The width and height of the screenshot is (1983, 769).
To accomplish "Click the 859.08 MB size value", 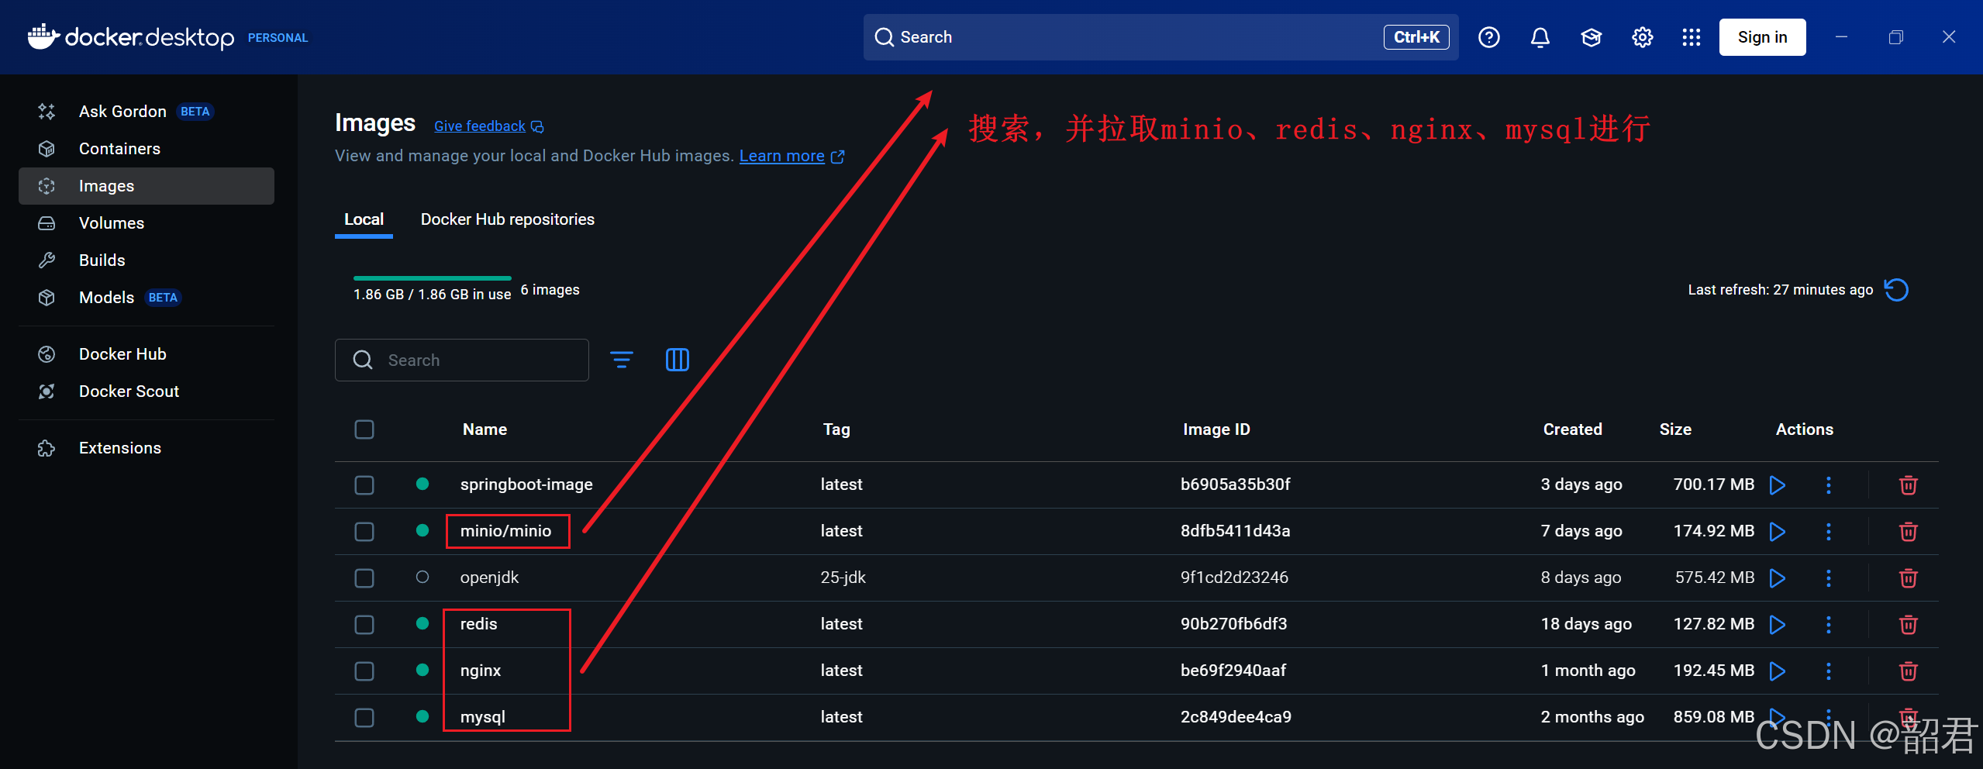I will click(x=1713, y=717).
